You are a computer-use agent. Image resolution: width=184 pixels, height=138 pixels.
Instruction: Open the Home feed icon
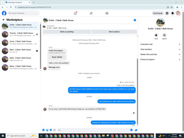75,13
